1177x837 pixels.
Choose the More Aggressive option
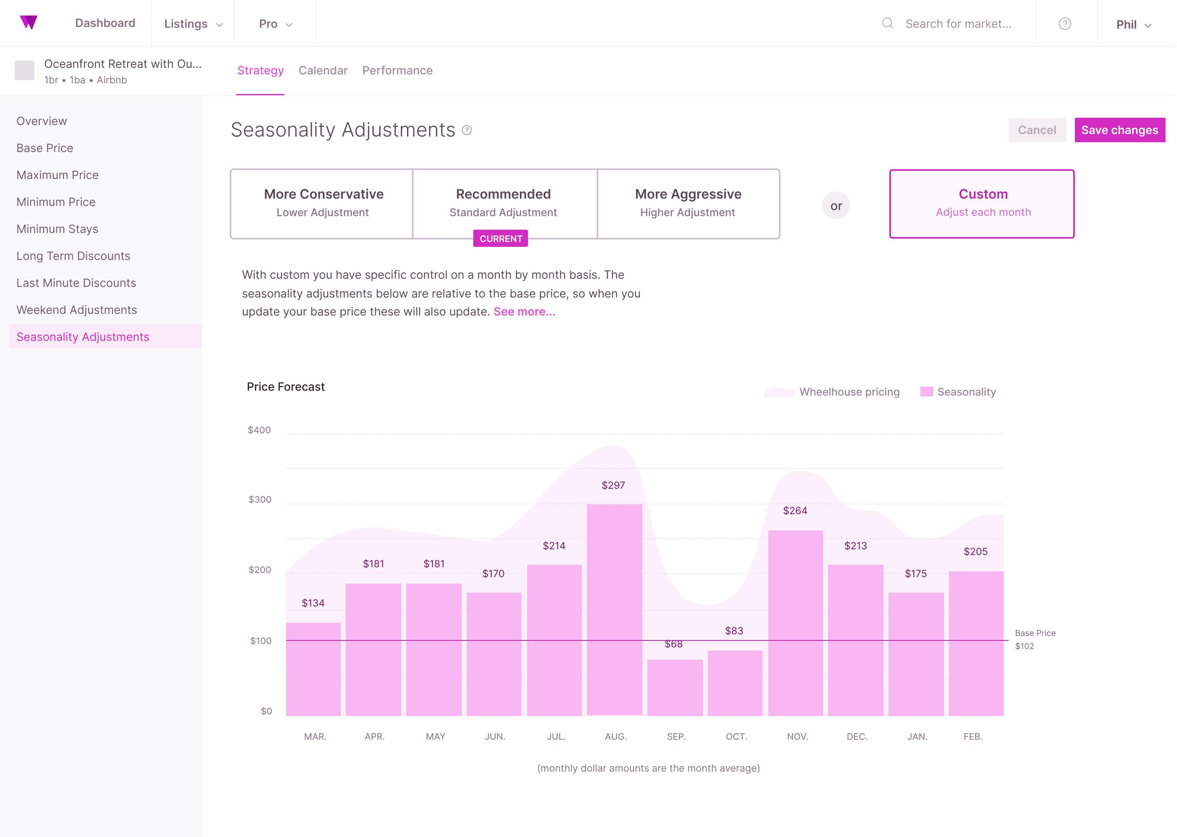tap(689, 204)
